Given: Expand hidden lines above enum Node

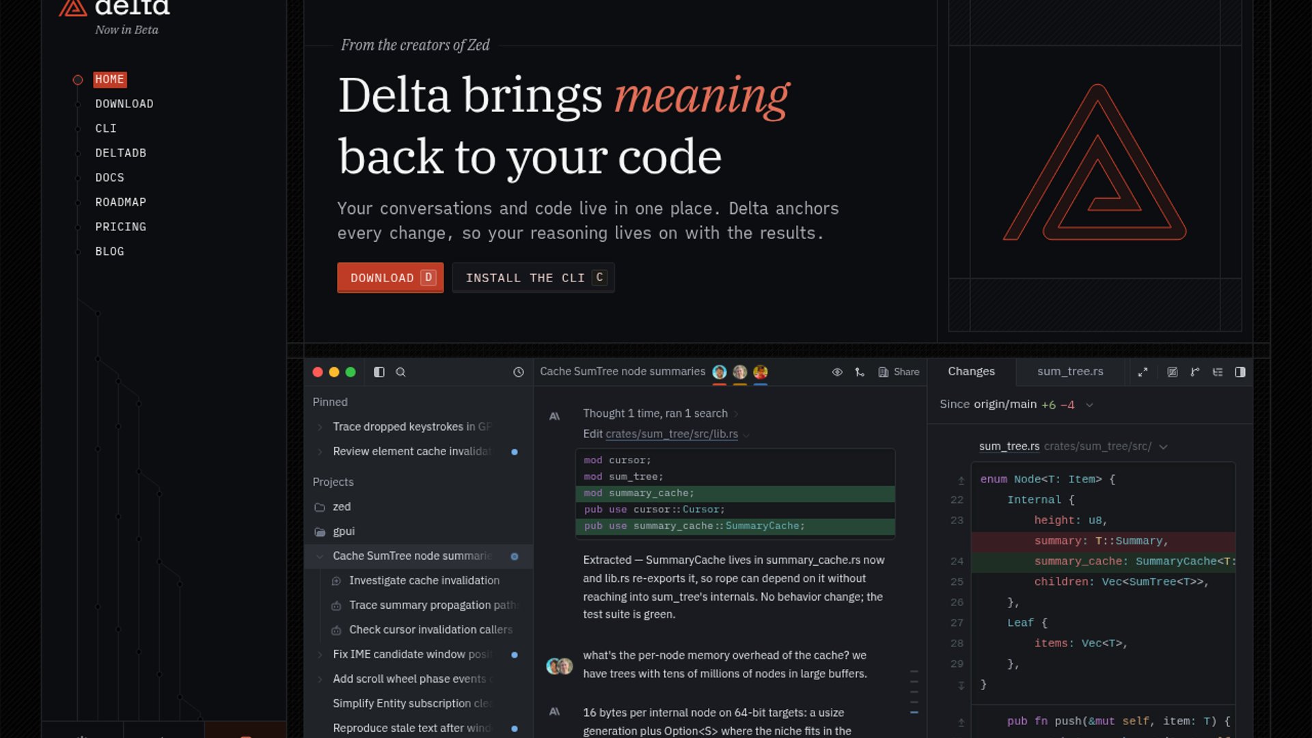Looking at the screenshot, I should pos(961,480).
